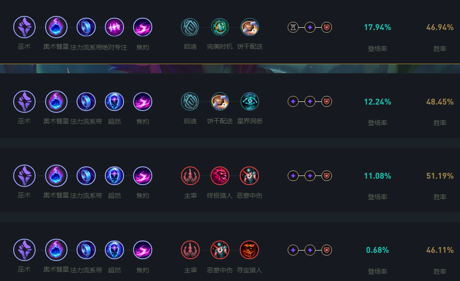This screenshot has width=460, height=281.
Task: Click the 0.68% pick rate value
Action: (377, 250)
